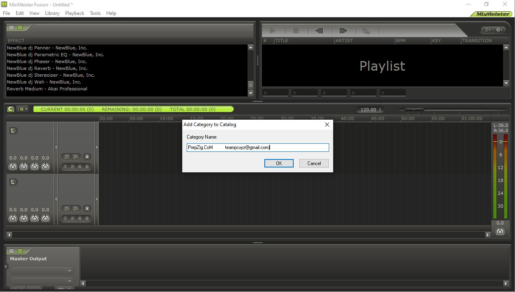Click the BPM 120.00 stepper arrows
Screen dimensions: 515x292
[380, 110]
